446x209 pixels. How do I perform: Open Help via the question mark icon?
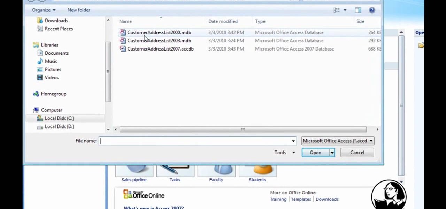(372, 10)
